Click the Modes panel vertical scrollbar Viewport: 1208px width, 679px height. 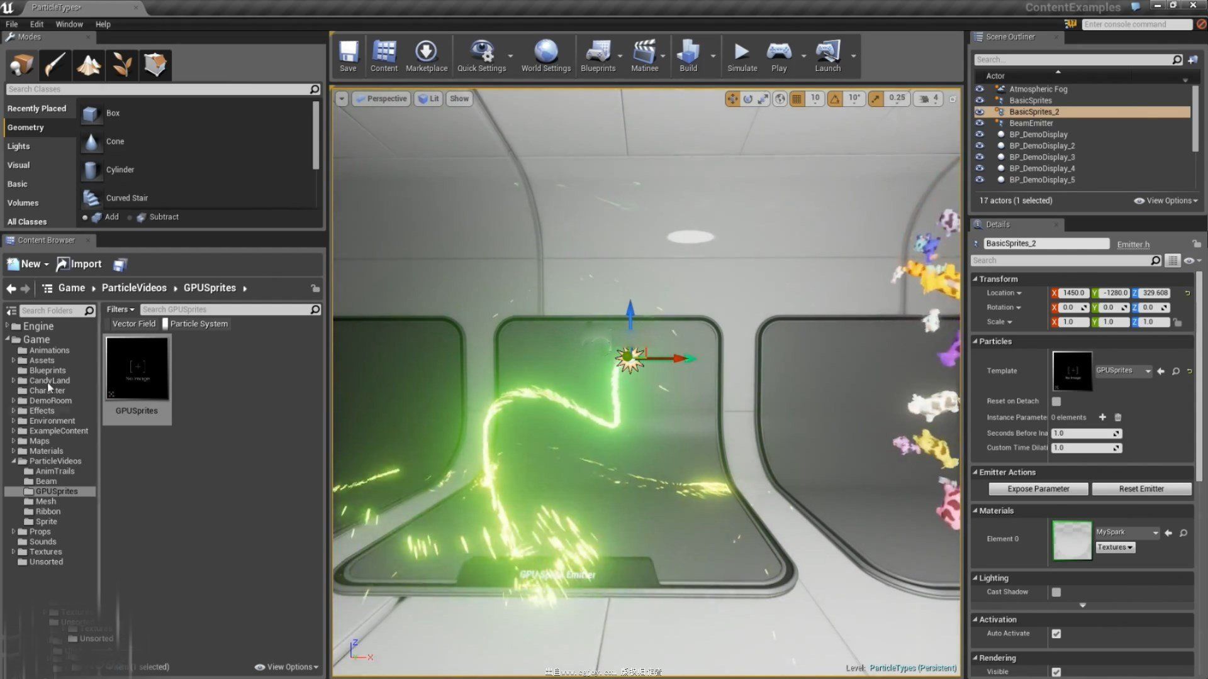[316, 135]
